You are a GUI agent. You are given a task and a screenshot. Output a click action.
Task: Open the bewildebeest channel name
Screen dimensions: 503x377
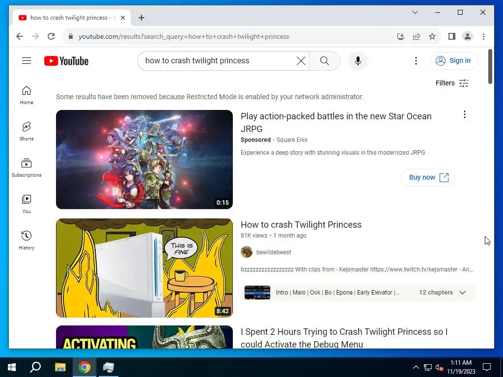[274, 252]
